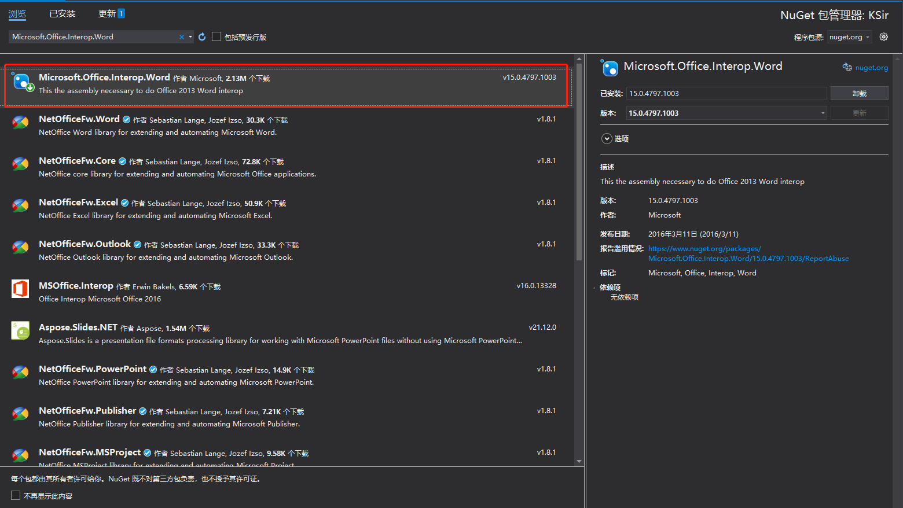Screen dimensions: 903x508
Task: Open the ReportAbuse link for the package
Action: click(x=748, y=253)
